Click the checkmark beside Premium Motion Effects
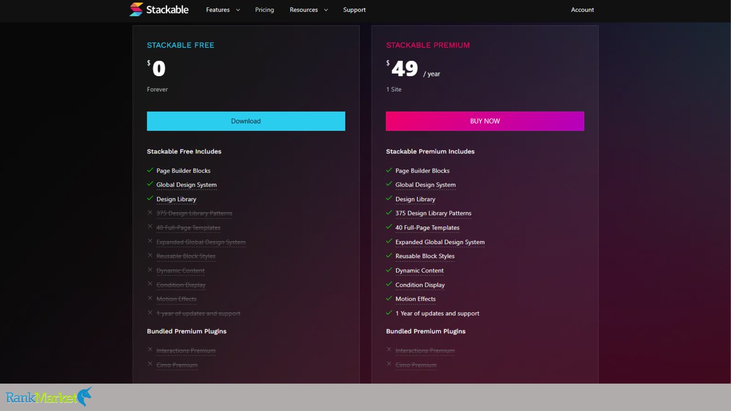The height and width of the screenshot is (411, 731). (389, 298)
